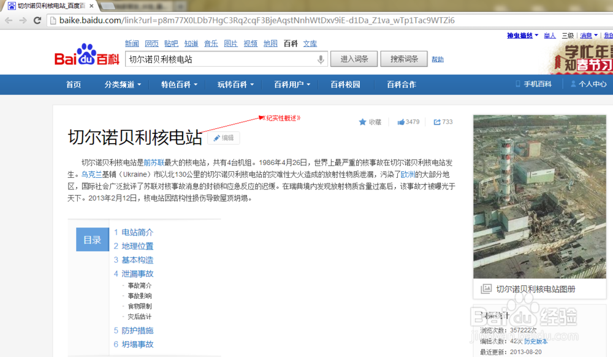Screen dimensions: 613x357
Task: Switch to 图片 search category
Action: pos(230,43)
